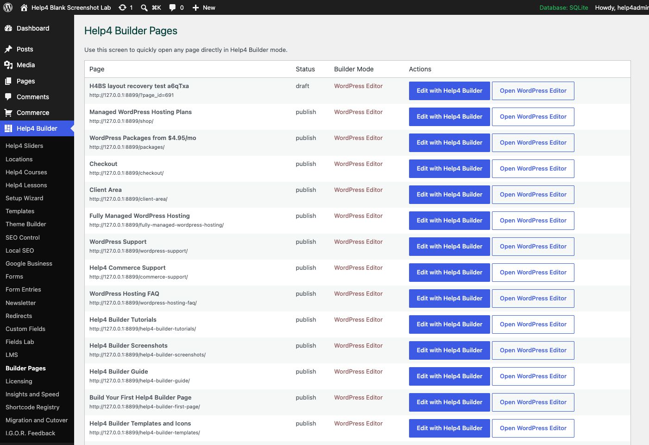
Task: Click the help4-builder-guide URL text
Action: 139,381
